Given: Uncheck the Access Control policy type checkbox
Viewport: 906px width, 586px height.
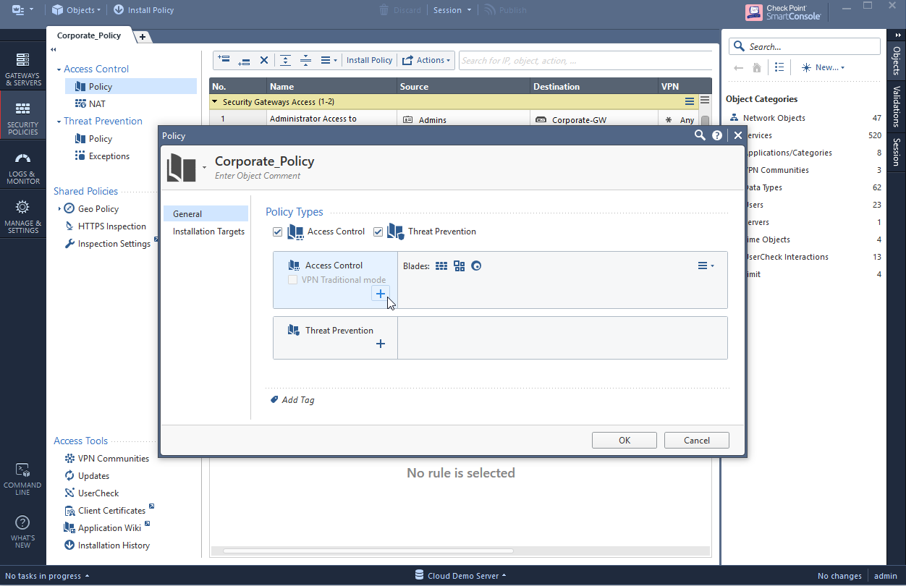Looking at the screenshot, I should 278,232.
